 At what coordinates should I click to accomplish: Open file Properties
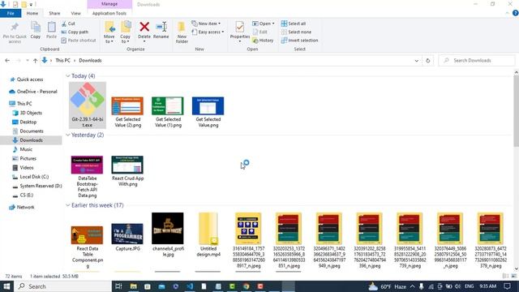pyautogui.click(x=240, y=32)
